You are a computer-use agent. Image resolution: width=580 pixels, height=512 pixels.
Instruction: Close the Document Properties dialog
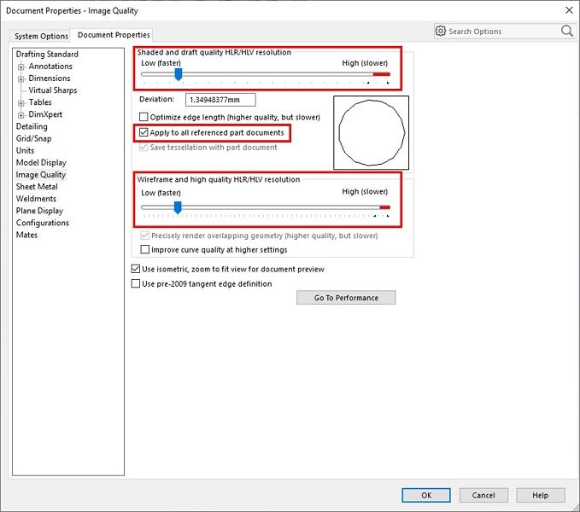[x=568, y=10]
